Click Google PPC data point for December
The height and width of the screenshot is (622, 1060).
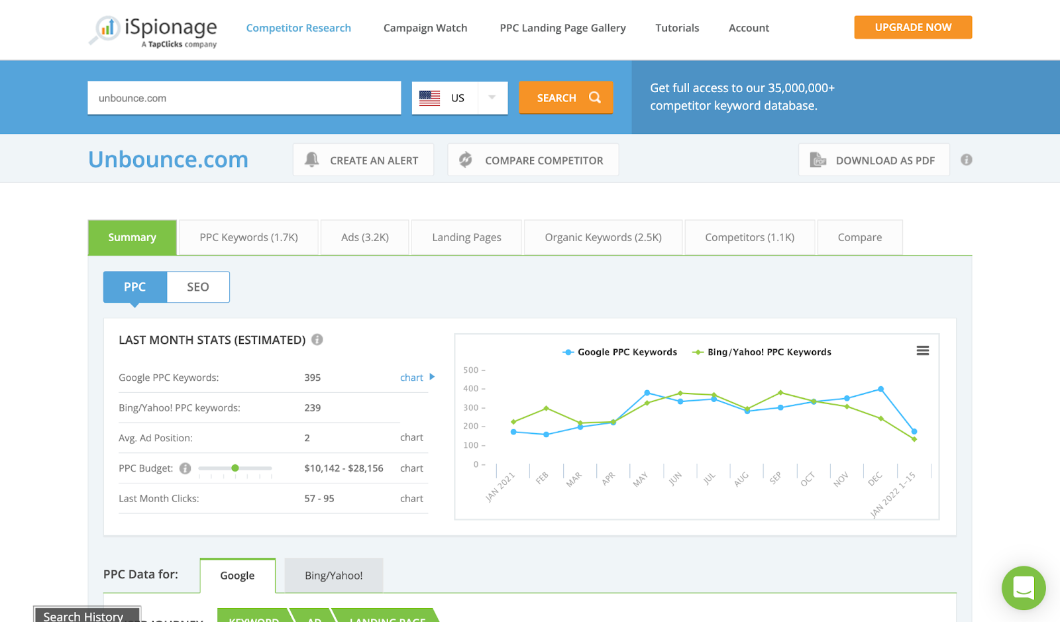[880, 389]
